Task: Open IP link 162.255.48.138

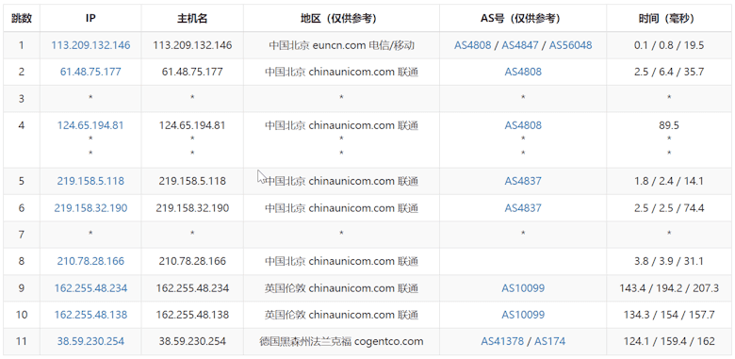Action: [90, 315]
